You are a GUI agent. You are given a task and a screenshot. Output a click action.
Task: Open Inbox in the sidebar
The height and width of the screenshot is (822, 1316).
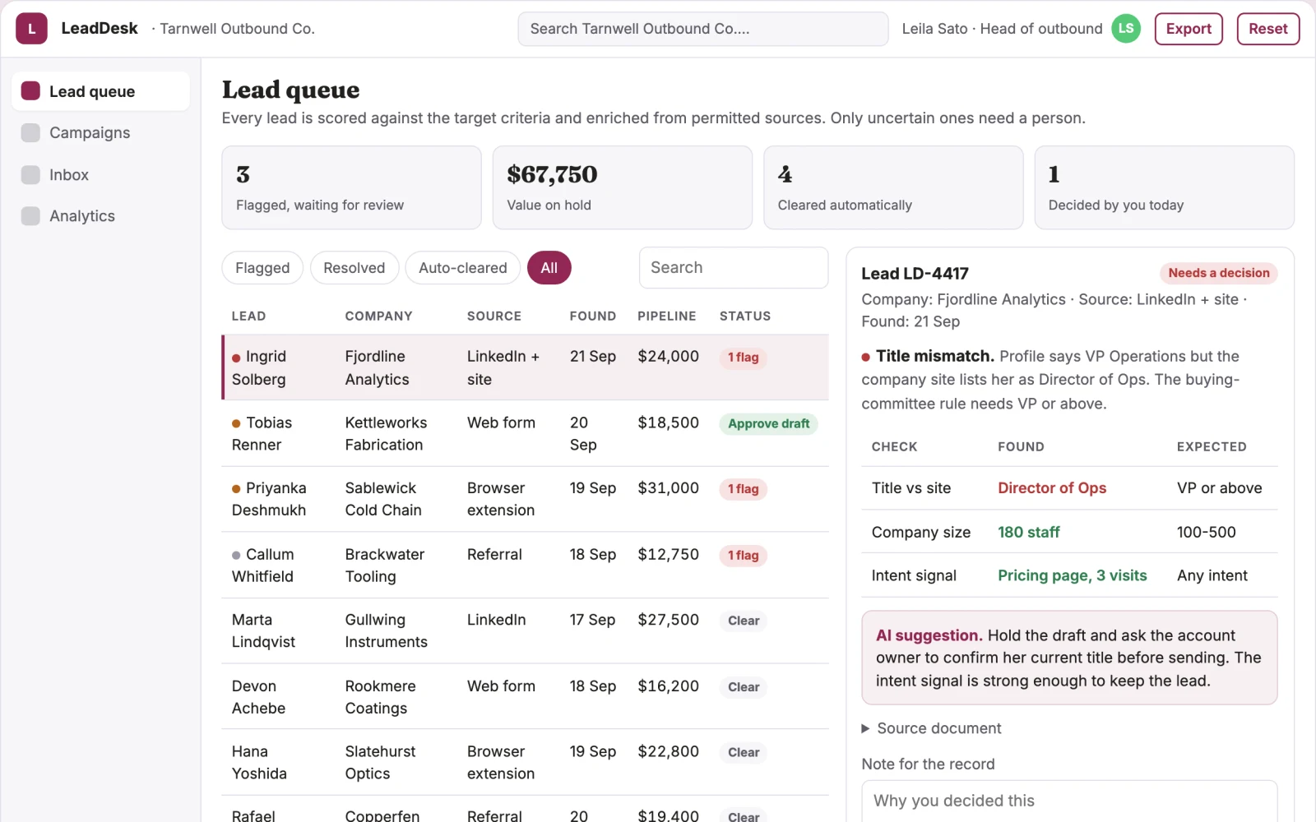click(x=100, y=175)
